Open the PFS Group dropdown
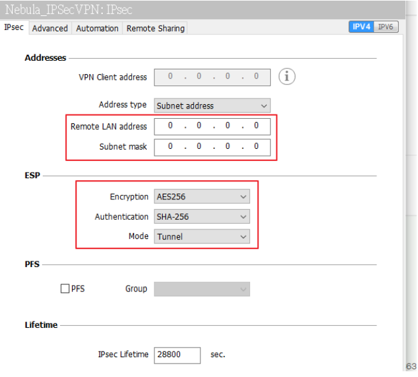Viewport: 418px width, 377px height. click(x=202, y=289)
